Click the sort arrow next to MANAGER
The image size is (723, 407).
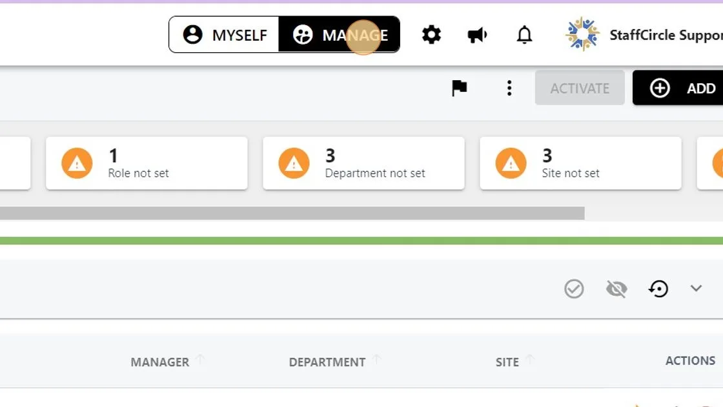[200, 359]
